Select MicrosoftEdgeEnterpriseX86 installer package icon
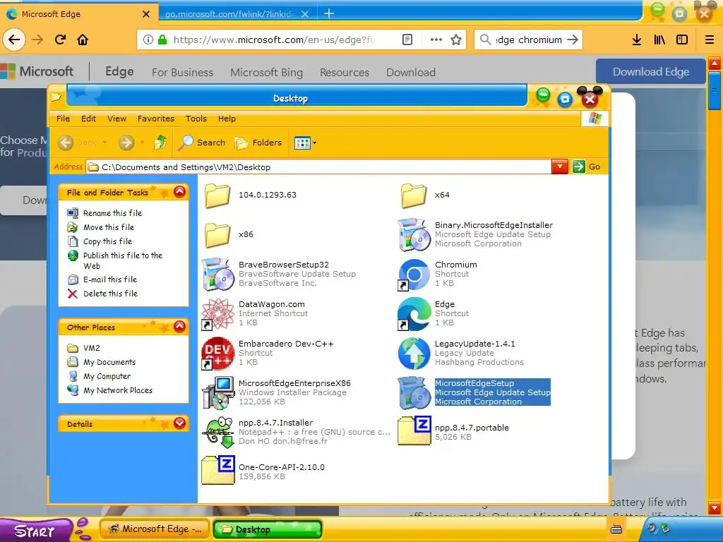The image size is (723, 542). [x=217, y=393]
